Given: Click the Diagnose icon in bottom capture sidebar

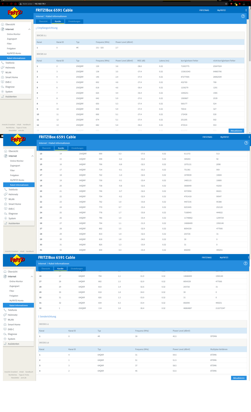Looking at the screenshot, I should pos(5,334).
